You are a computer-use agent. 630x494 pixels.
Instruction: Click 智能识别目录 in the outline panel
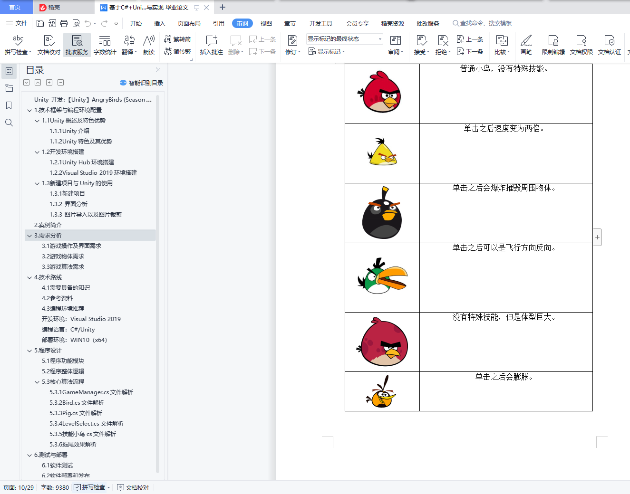141,83
